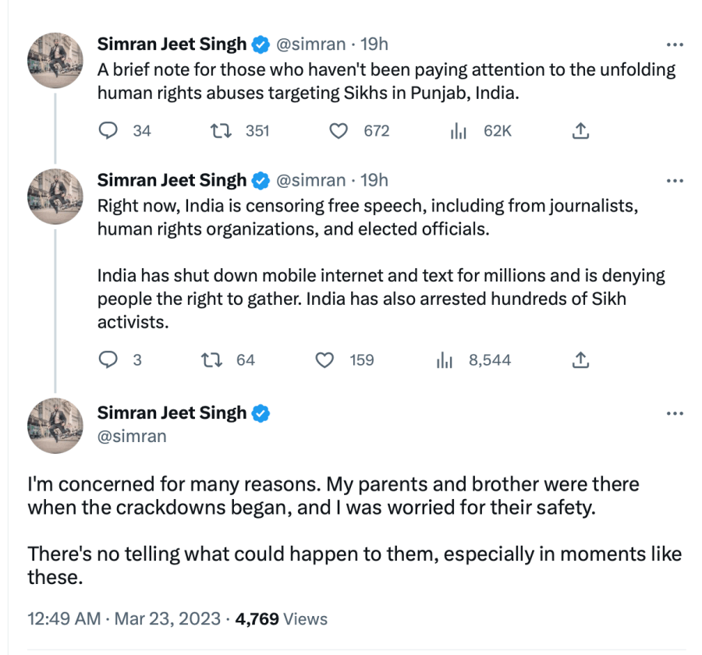Click the second tweet's profile avatar
The image size is (702, 655).
(x=55, y=196)
